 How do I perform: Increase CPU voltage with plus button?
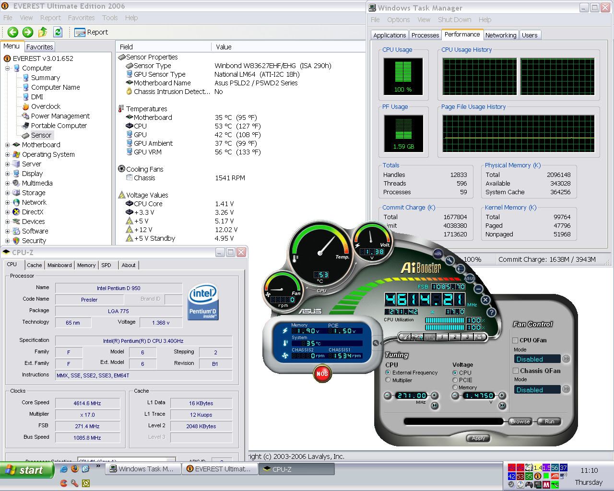(x=502, y=396)
